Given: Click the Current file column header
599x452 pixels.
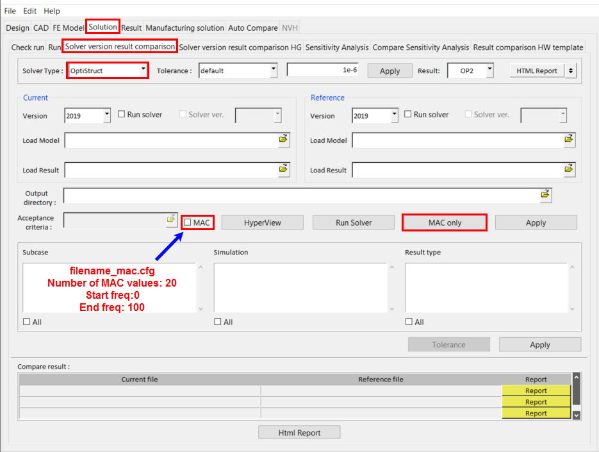Looking at the screenshot, I should pyautogui.click(x=140, y=380).
